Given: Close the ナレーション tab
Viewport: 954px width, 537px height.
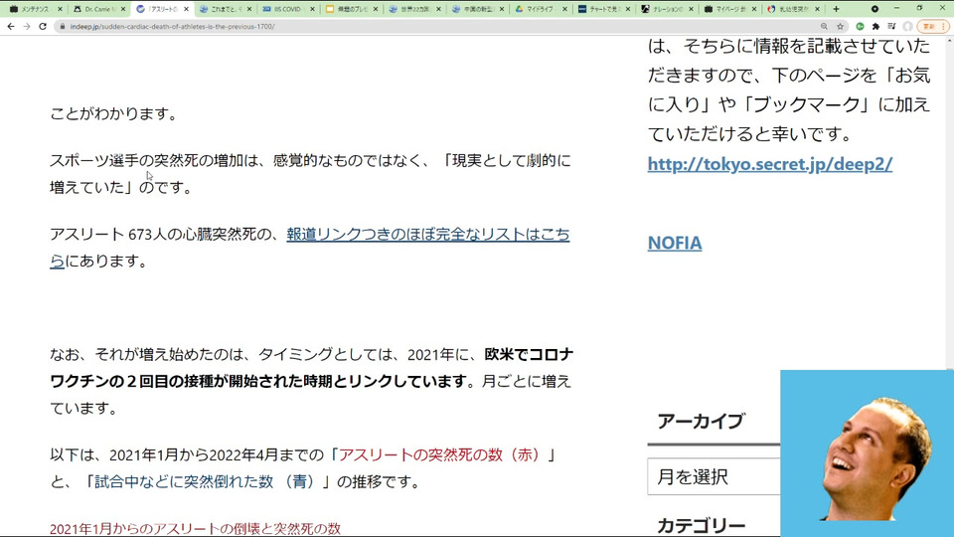Looking at the screenshot, I should coord(692,9).
